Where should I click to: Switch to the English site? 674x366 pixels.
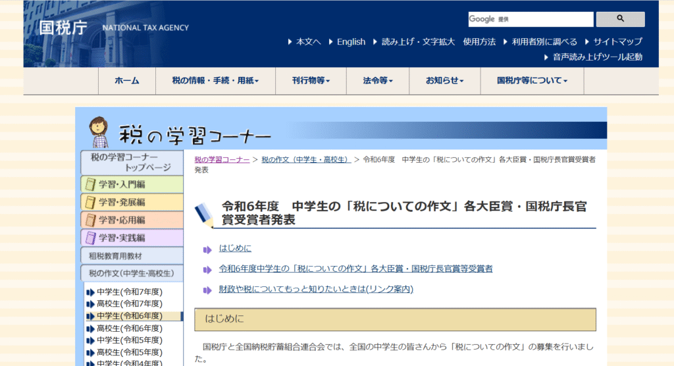coord(351,41)
